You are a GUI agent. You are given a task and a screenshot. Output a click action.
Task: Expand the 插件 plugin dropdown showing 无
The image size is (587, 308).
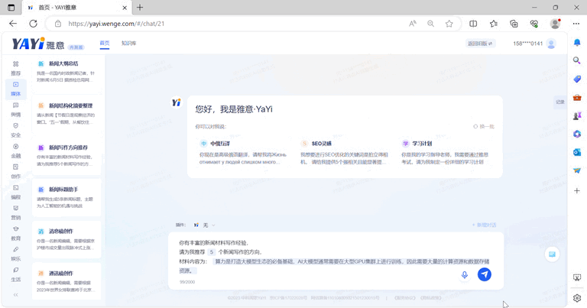click(204, 225)
